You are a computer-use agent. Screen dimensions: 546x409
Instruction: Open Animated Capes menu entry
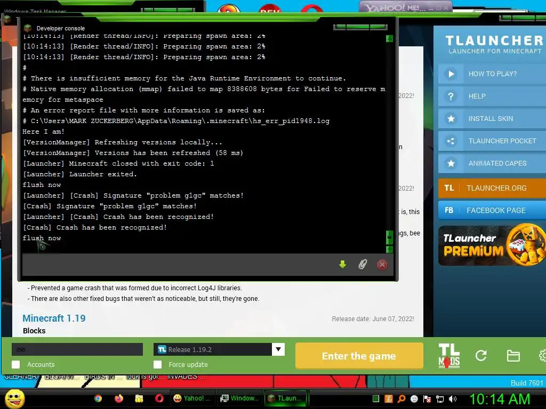pyautogui.click(x=492, y=163)
